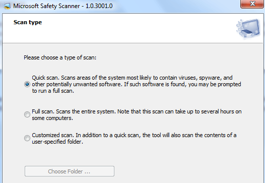Click the version number 1.0.3001.0 in title bar
Viewport: 265px width, 183px height.
point(99,6)
